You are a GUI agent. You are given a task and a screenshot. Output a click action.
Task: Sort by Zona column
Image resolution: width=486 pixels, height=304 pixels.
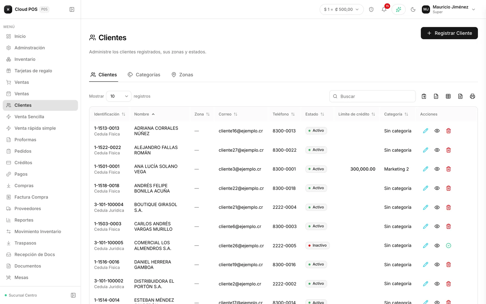(202, 114)
